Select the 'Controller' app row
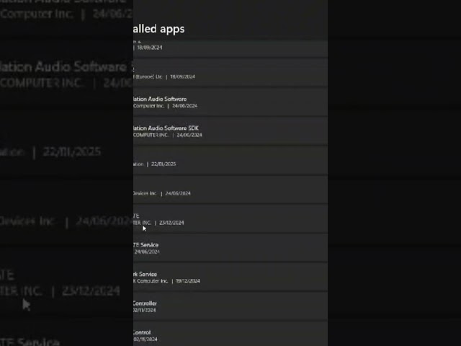The width and height of the screenshot is (461, 346). pos(230,306)
